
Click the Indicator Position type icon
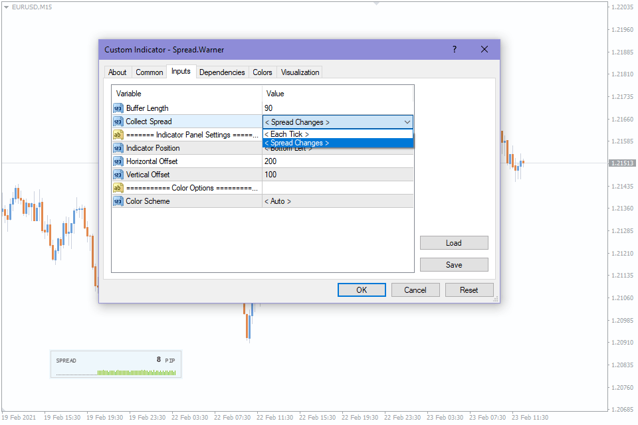coord(118,148)
